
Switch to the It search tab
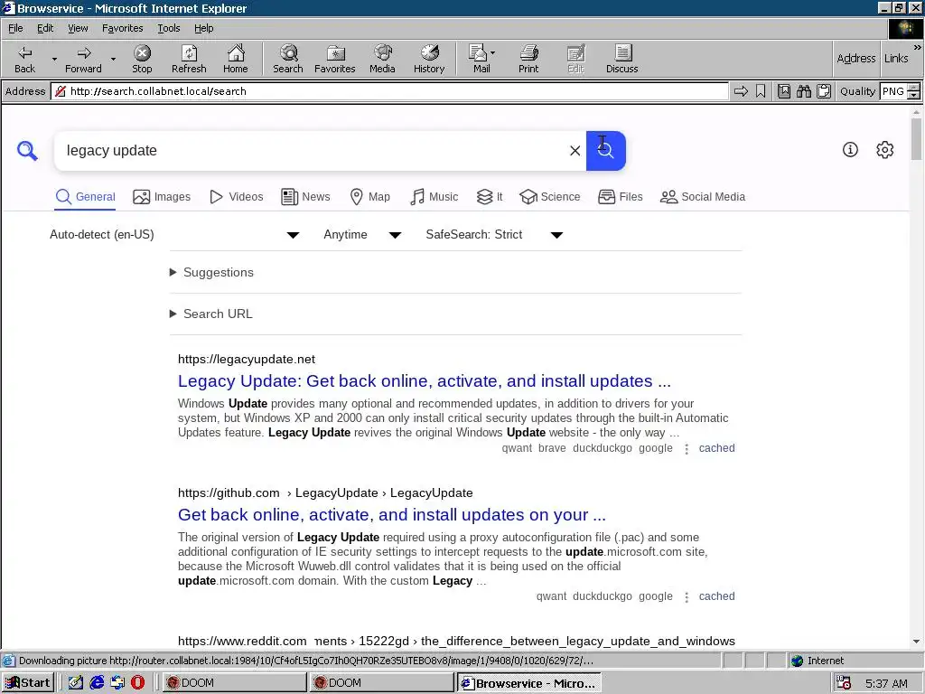point(490,196)
